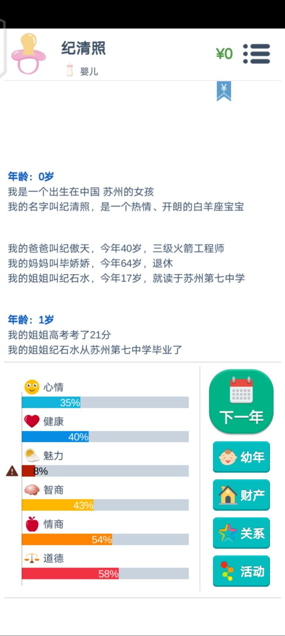Advance with the 下一年 button

click(241, 402)
